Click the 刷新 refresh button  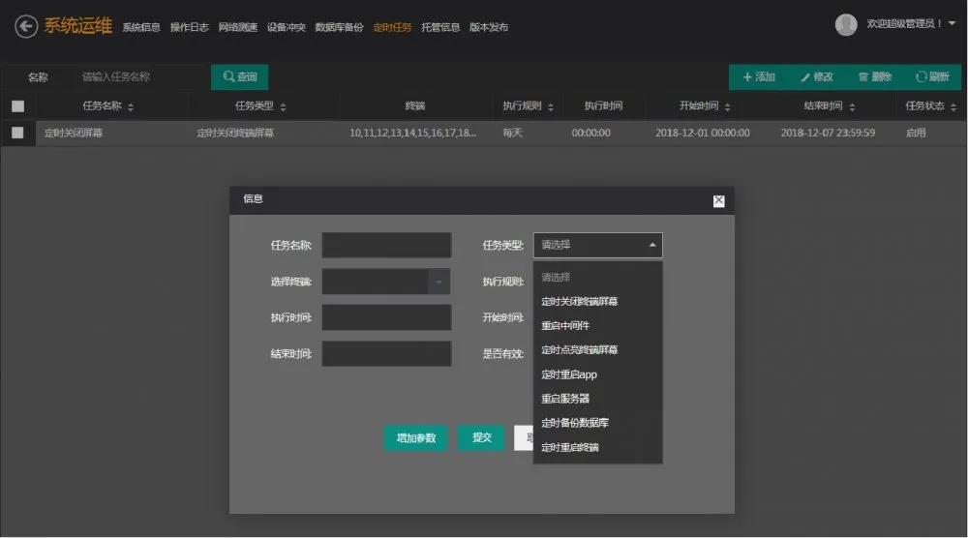(932, 77)
